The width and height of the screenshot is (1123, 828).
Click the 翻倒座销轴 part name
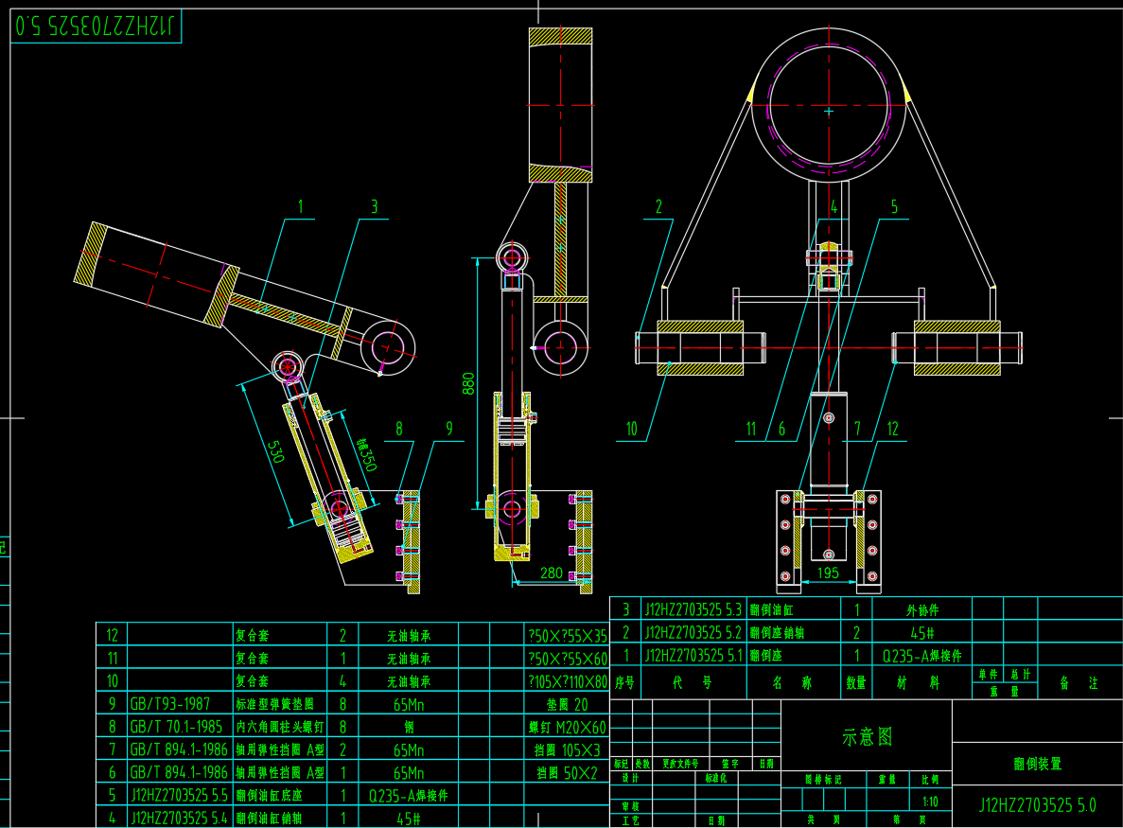coord(777,633)
